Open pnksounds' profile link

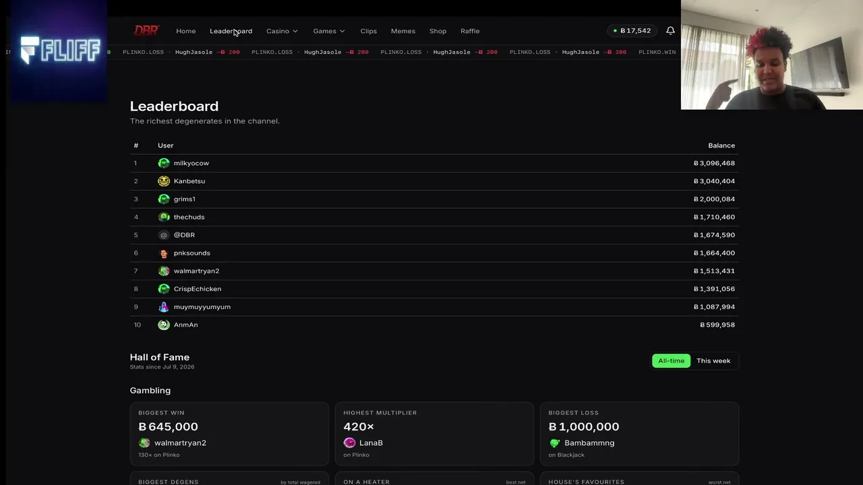[192, 253]
